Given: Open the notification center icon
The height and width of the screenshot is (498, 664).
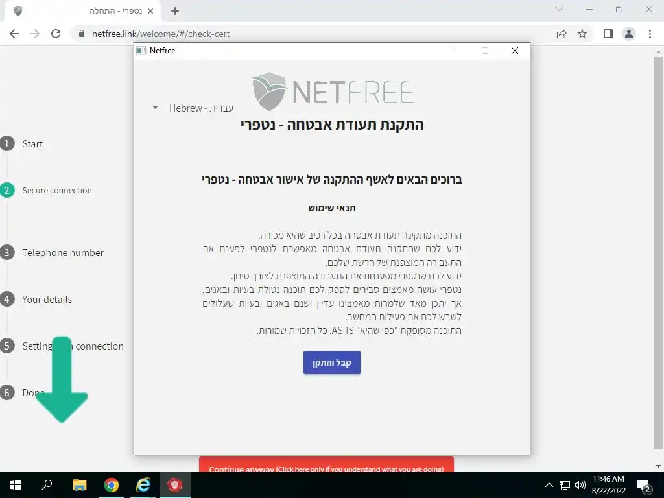Looking at the screenshot, I should point(644,485).
